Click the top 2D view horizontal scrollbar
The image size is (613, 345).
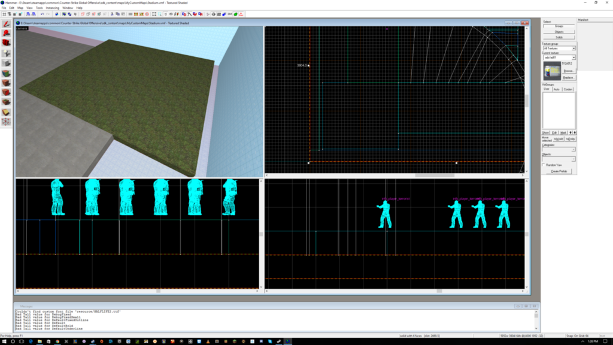[395, 175]
